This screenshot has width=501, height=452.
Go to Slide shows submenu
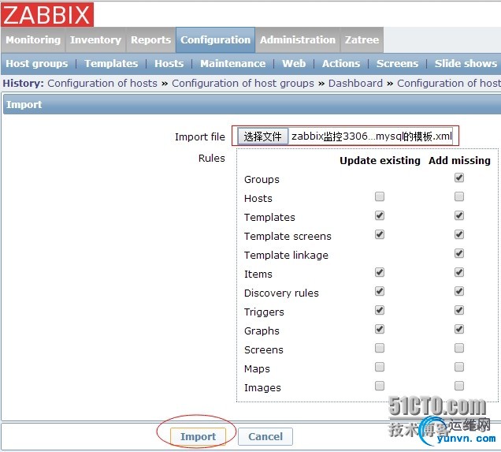pos(466,64)
